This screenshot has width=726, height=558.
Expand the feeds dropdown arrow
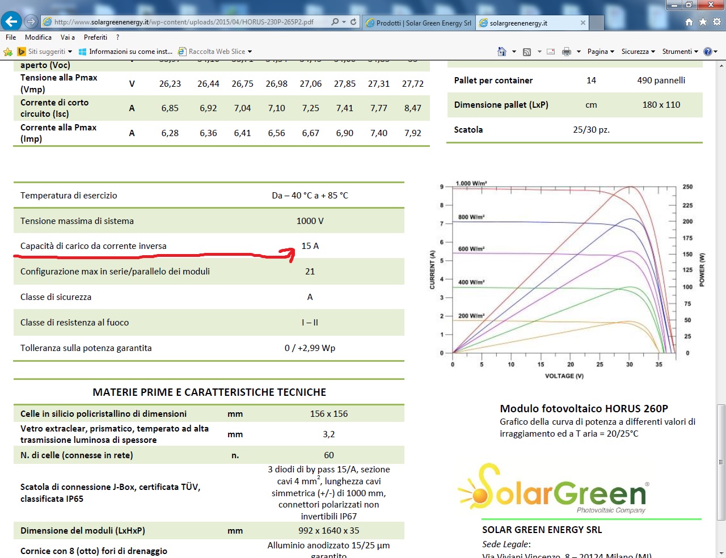[x=539, y=52]
